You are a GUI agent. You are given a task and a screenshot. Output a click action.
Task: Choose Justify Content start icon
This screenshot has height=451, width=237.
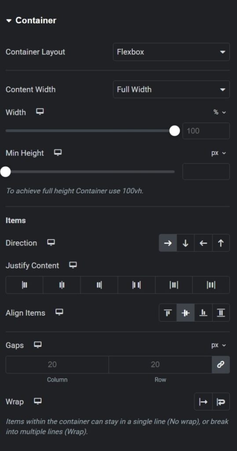25,285
